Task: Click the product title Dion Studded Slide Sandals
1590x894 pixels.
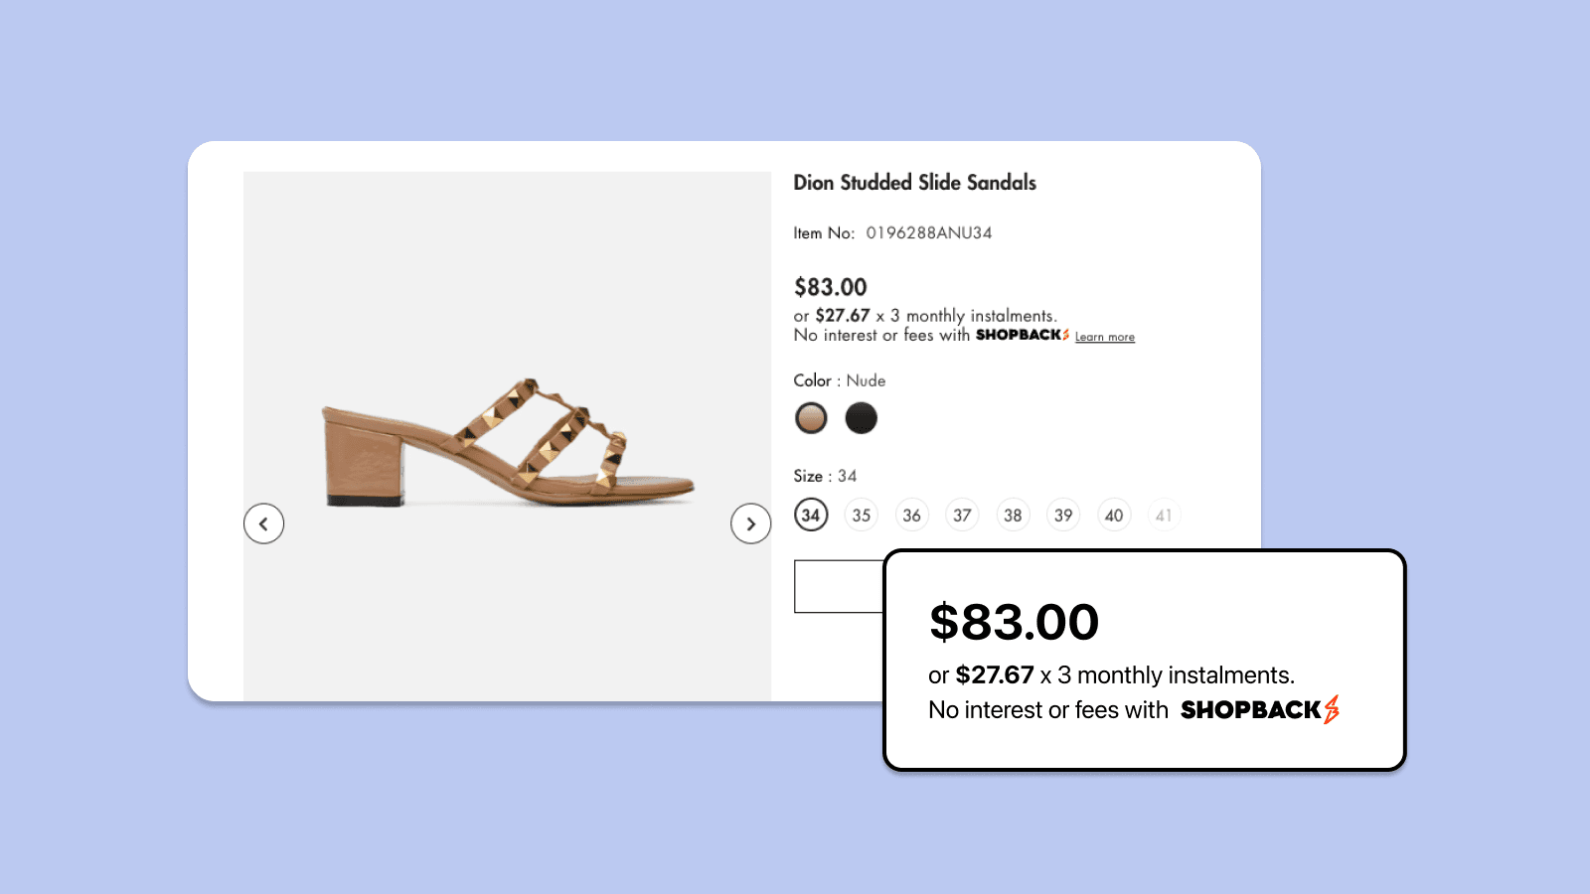Action: 915,183
